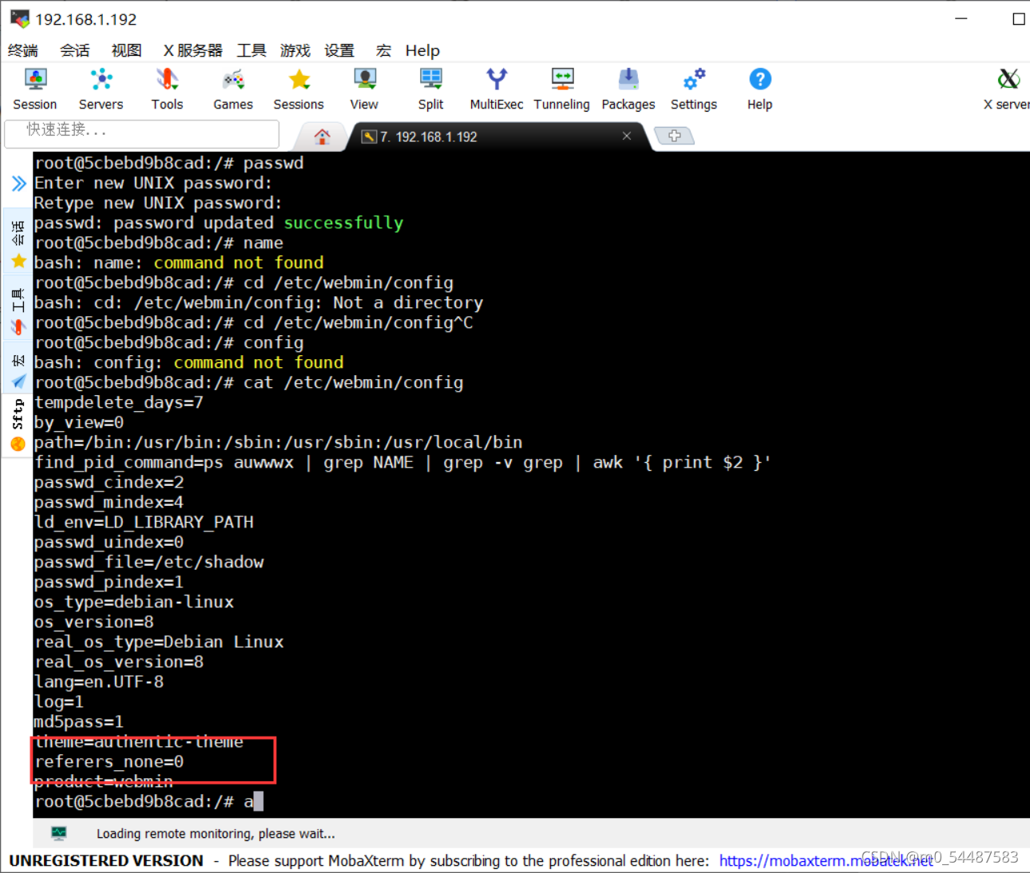
Task: Open the 工具 menu
Action: 252,50
